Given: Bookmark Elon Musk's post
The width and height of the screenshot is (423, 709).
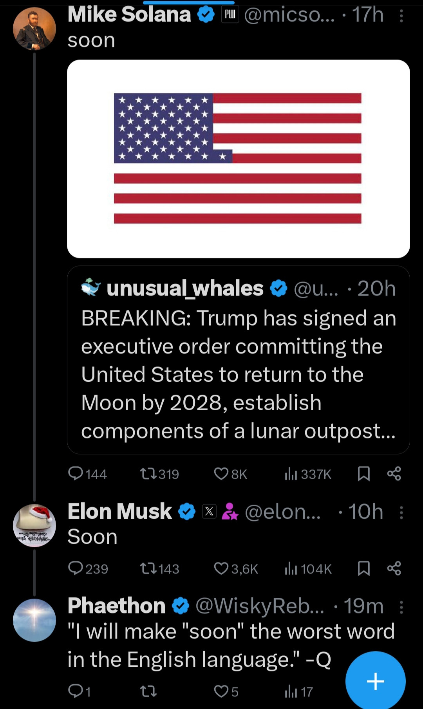Looking at the screenshot, I should [x=364, y=568].
